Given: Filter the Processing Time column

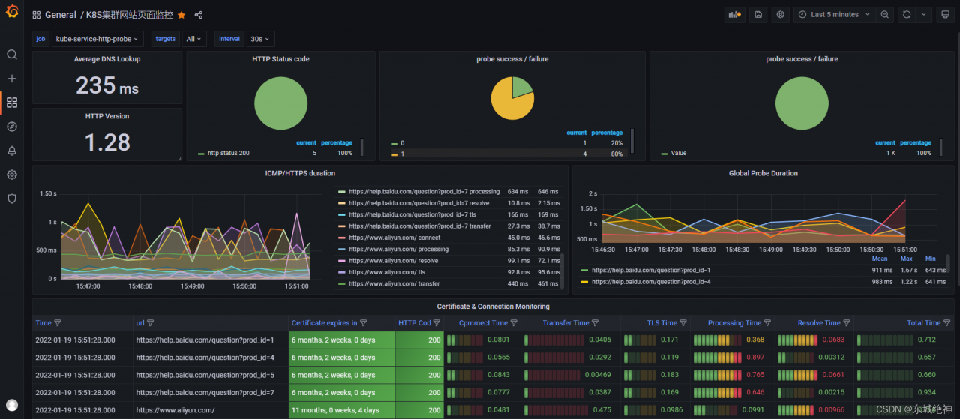Looking at the screenshot, I should click(x=768, y=323).
